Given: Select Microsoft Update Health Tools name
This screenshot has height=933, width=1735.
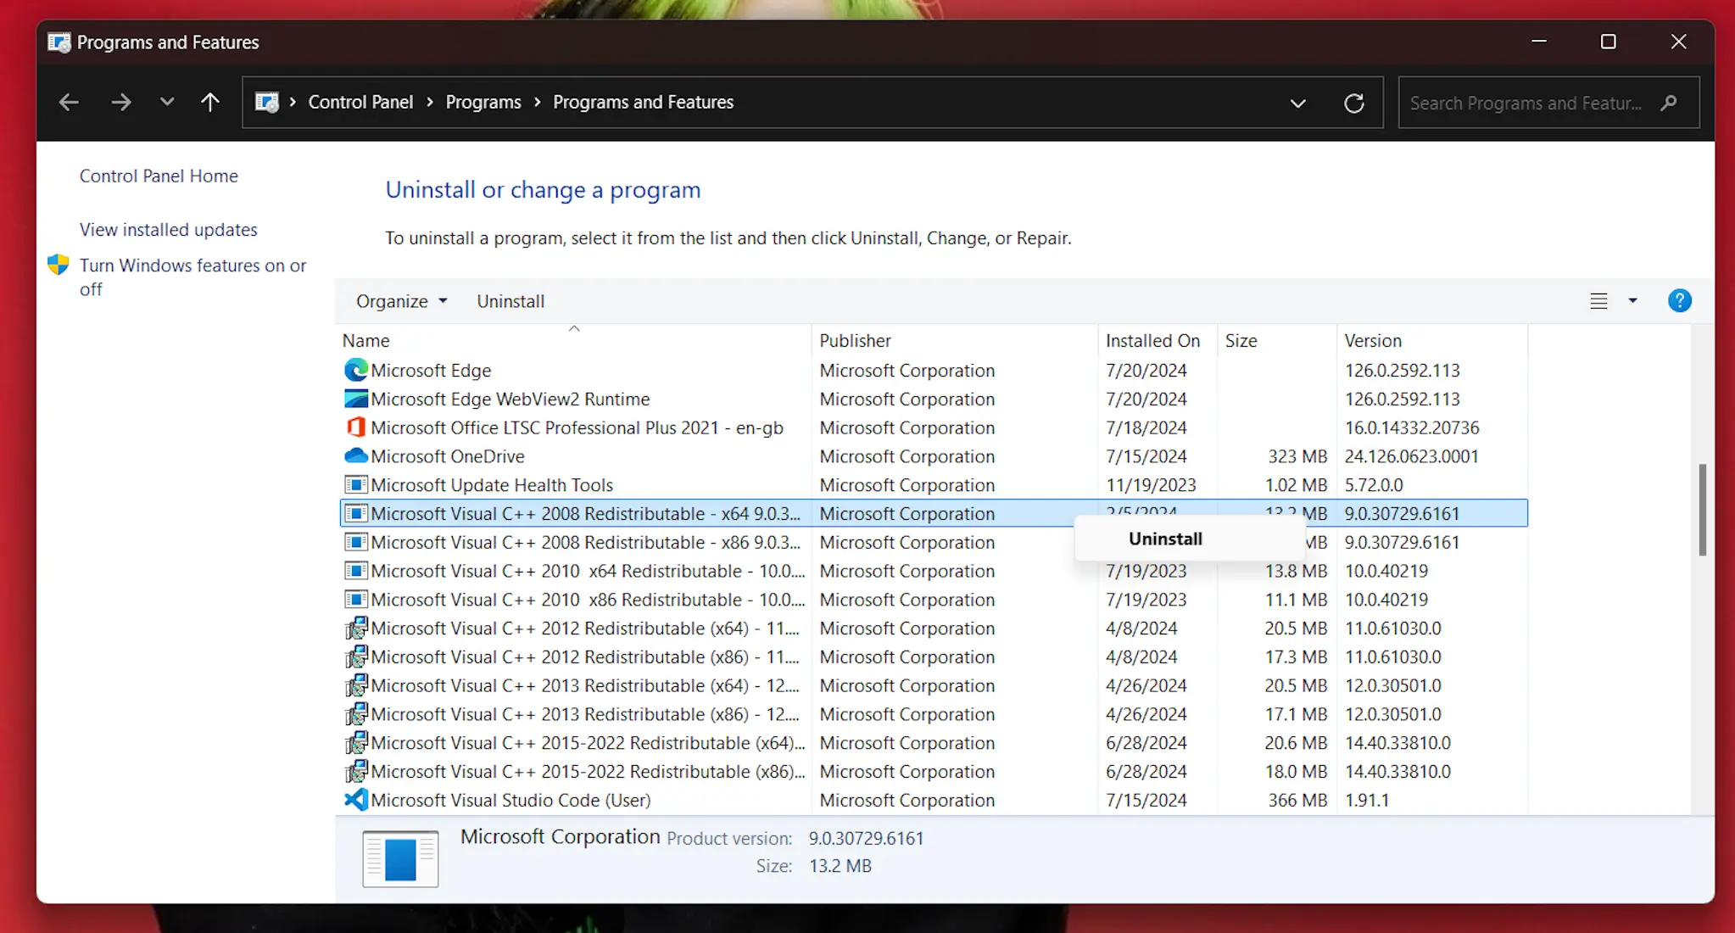Looking at the screenshot, I should tap(492, 485).
